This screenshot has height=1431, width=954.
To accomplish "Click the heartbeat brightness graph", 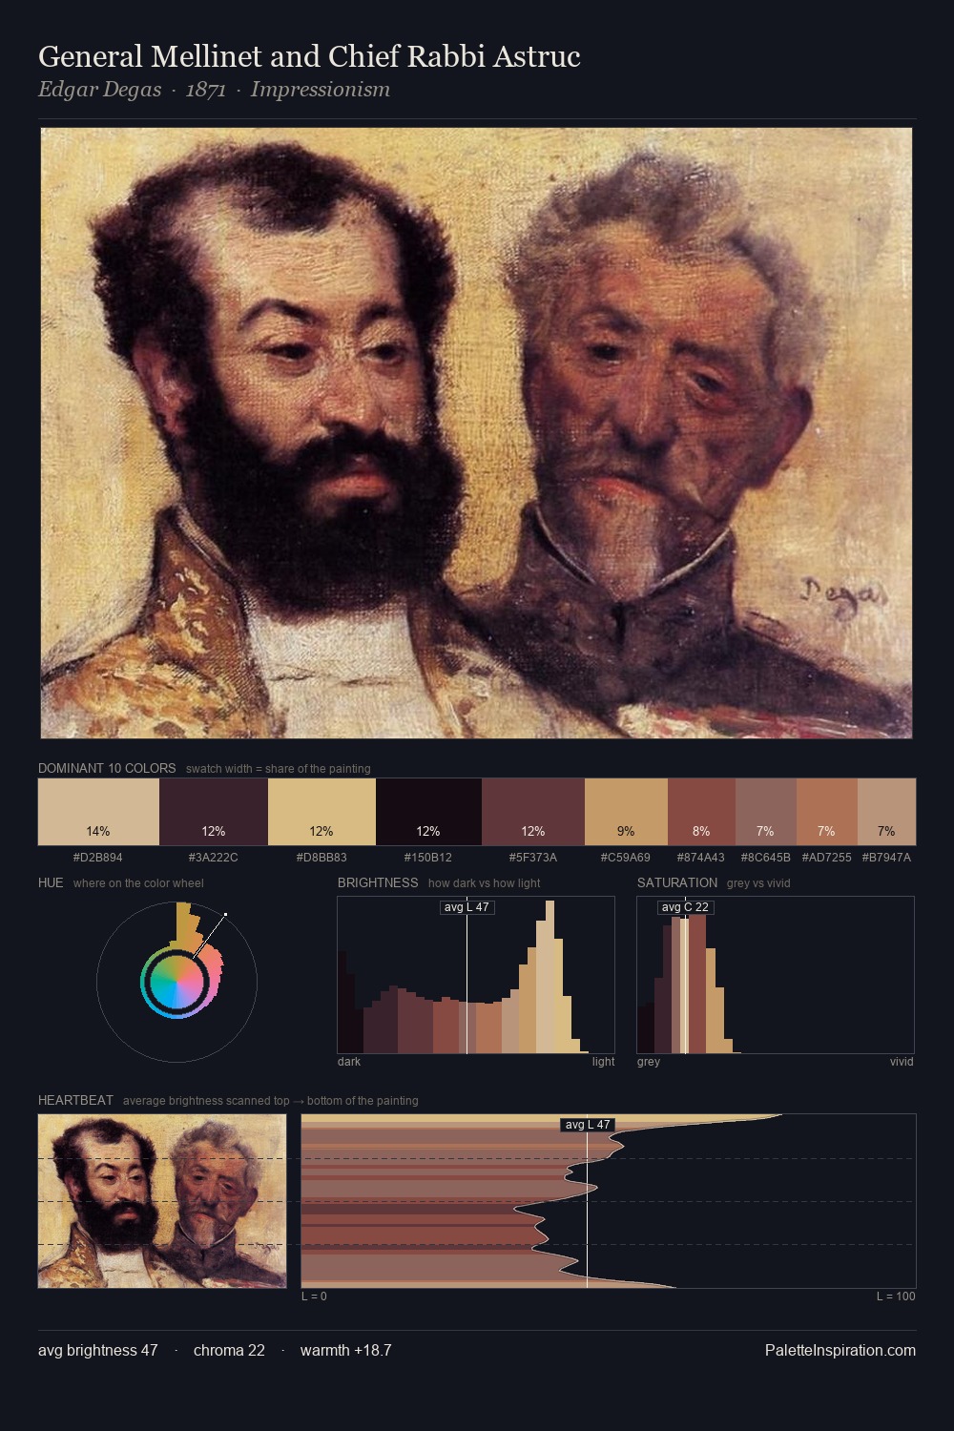I will point(609,1201).
